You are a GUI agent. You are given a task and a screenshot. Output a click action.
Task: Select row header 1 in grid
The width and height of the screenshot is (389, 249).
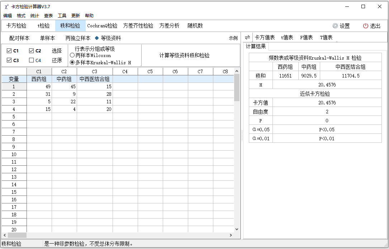[14, 86]
